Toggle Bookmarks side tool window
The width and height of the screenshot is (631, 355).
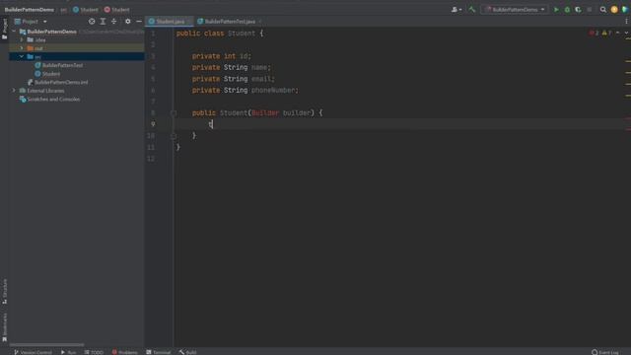[x=4, y=327]
